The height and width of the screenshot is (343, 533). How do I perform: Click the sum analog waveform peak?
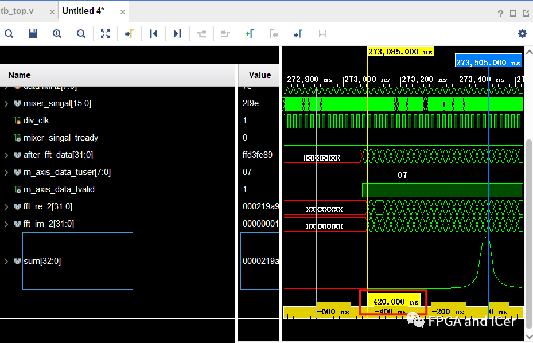coord(488,237)
